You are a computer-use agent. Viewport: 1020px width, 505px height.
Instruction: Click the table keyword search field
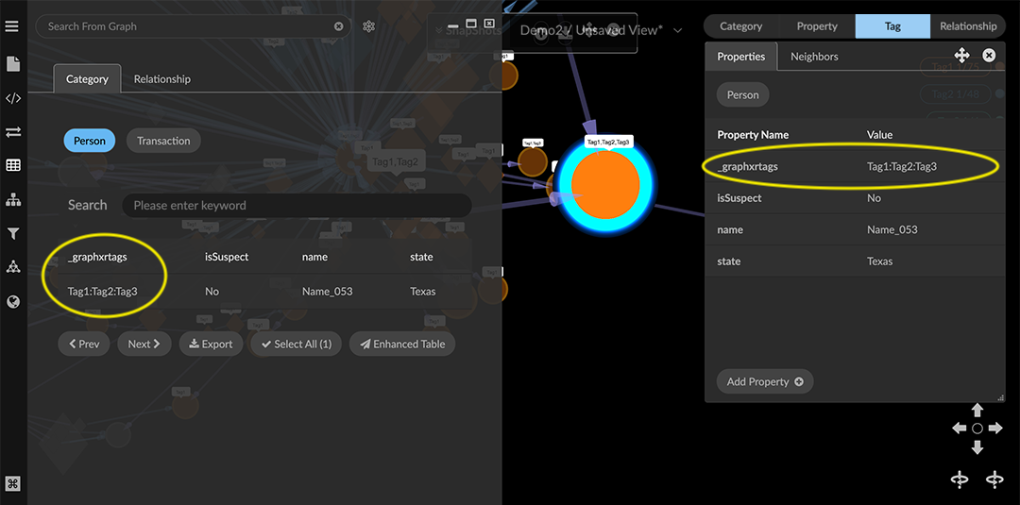coord(297,205)
